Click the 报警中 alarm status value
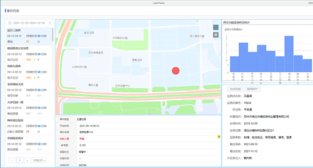The image size is (313, 168). pyautogui.click(x=82, y=152)
